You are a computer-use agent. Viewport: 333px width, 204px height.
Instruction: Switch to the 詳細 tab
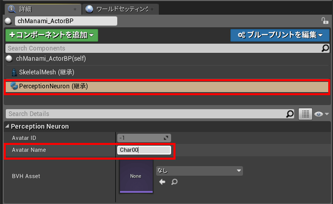click(x=43, y=9)
